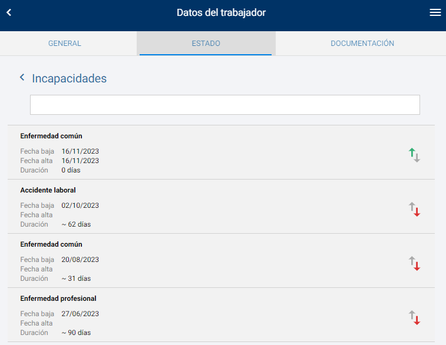Viewport: 446px width, 345px height.
Task: Click the Accidente laboral status arrows icon
Action: [414, 210]
